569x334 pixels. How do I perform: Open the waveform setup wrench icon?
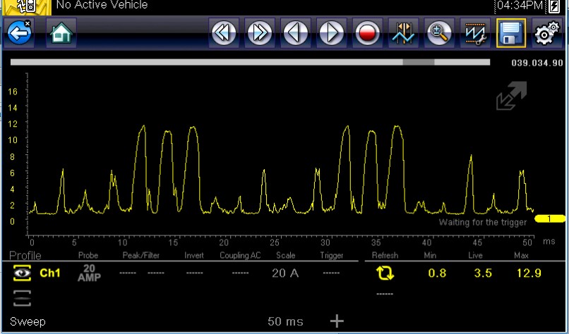(475, 33)
